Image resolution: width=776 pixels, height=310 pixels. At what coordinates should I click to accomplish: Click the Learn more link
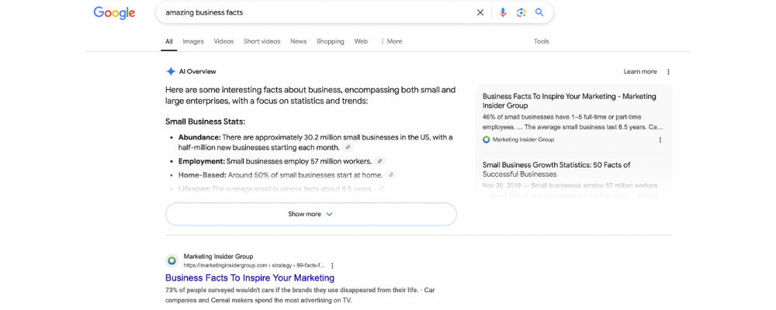(639, 72)
